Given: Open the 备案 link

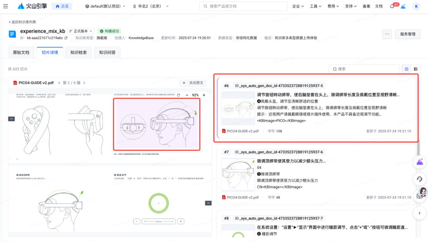Looking at the screenshot, I should tap(366, 6).
